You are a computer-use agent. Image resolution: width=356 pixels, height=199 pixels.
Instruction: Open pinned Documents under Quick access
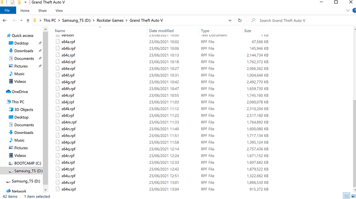pos(24,59)
